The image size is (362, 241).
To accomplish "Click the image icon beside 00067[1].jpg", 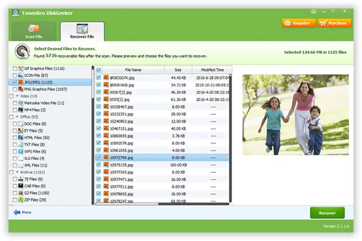I will pyautogui.click(x=106, y=92).
